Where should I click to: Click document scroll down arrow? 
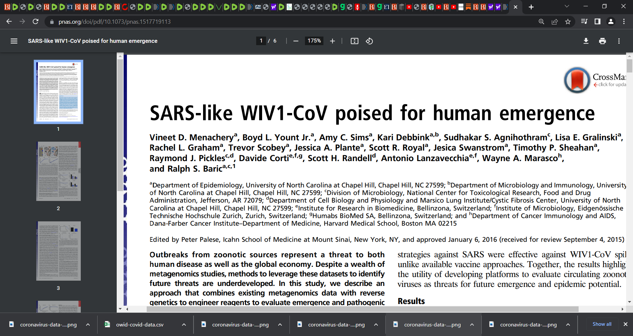tap(630, 302)
